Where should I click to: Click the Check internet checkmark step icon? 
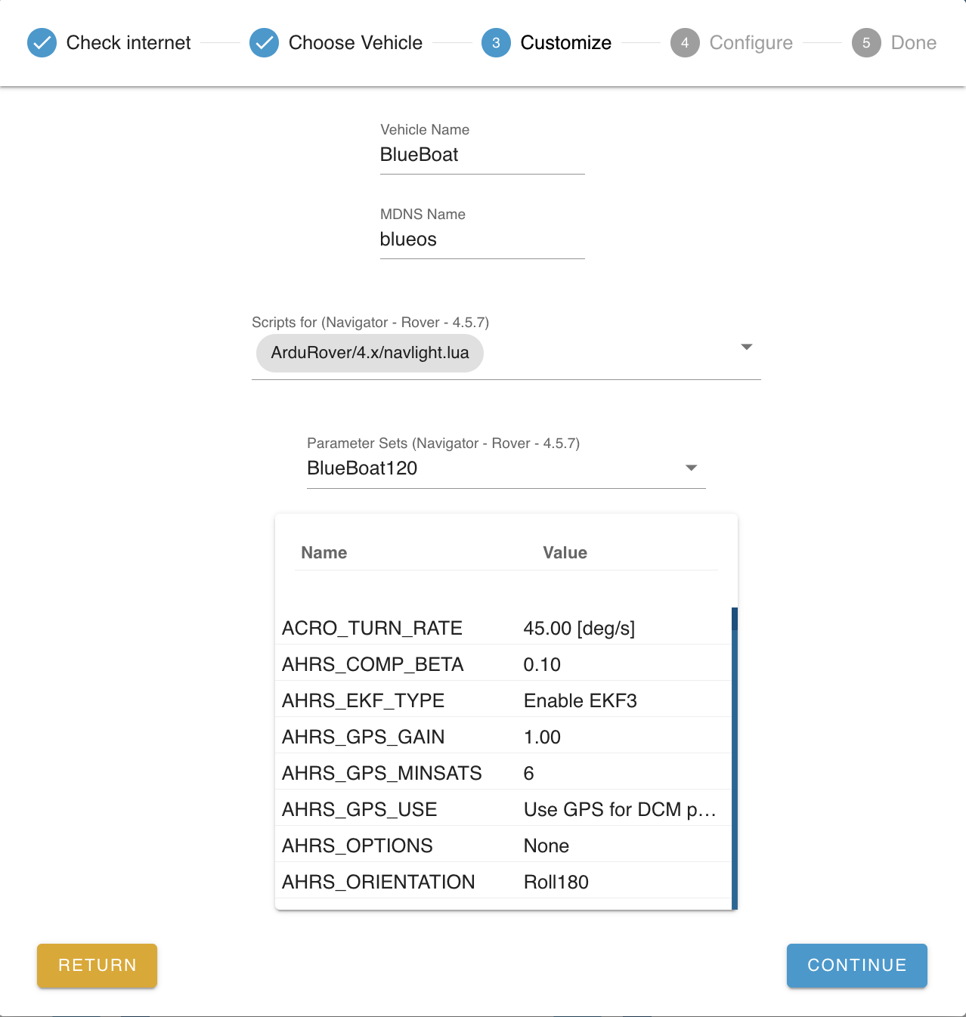pos(42,43)
